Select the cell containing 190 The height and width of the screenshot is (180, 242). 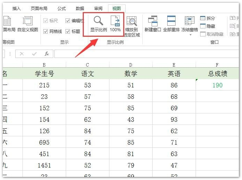tap(217, 85)
